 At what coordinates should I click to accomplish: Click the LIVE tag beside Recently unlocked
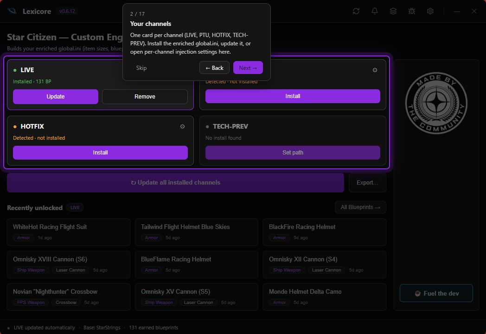tap(75, 208)
